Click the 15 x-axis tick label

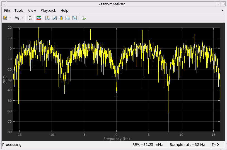coord(214,135)
